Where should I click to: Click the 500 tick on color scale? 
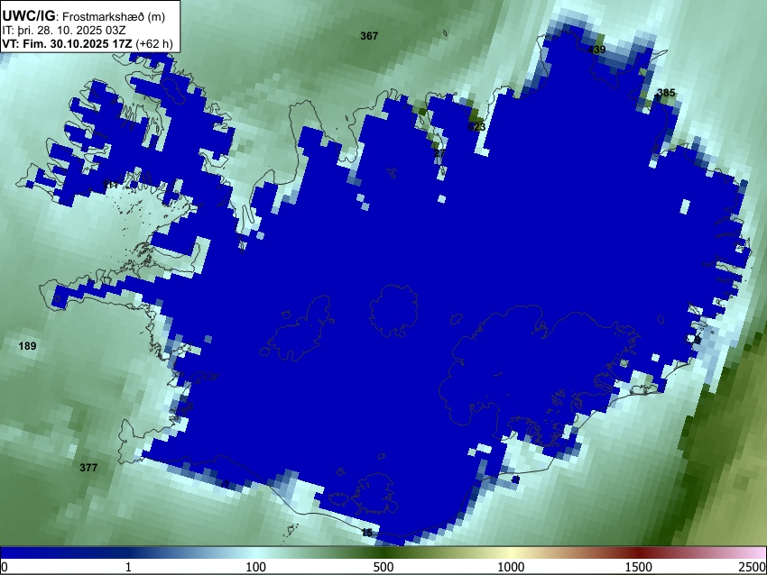[383, 567]
